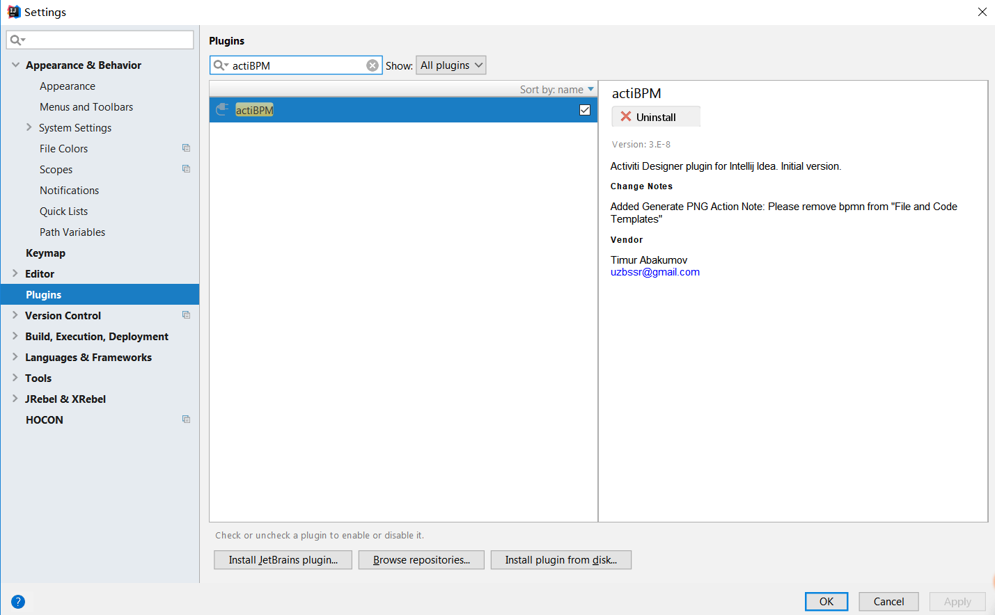Image resolution: width=995 pixels, height=615 pixels.
Task: Open the Show All plugins dropdown
Action: pos(451,65)
